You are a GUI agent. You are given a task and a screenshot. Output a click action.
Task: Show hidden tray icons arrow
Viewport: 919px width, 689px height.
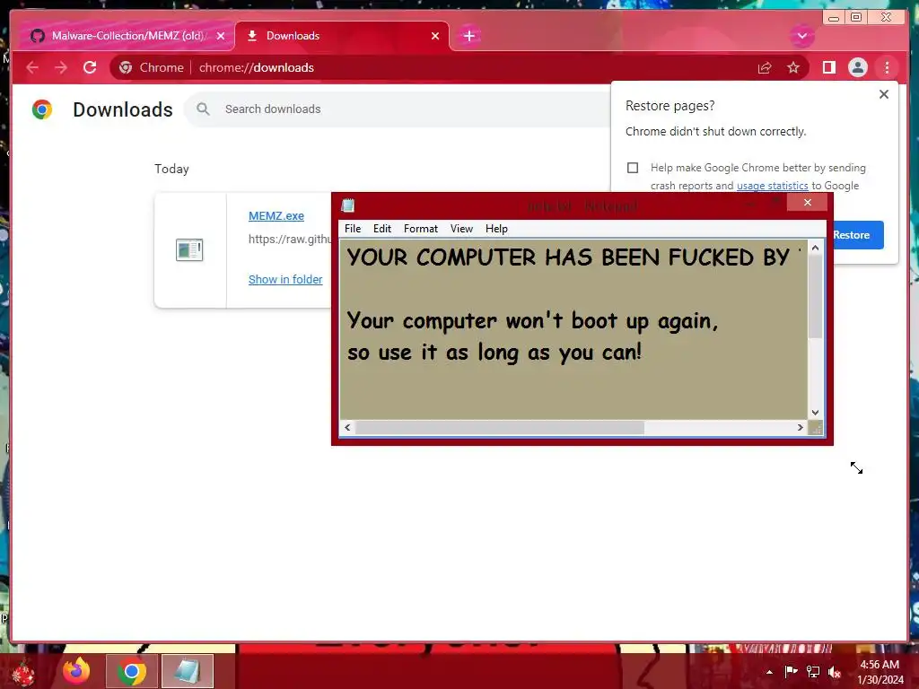tap(769, 672)
